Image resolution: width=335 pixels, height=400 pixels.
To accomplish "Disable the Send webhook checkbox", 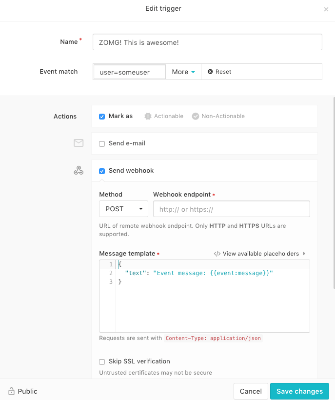I will (102, 171).
